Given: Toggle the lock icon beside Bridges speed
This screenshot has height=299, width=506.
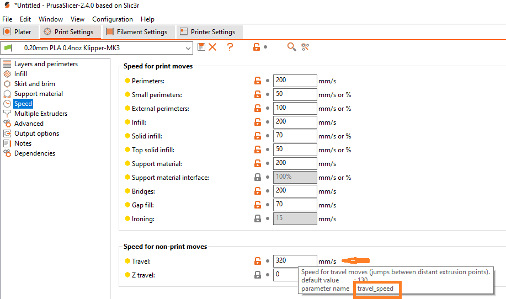Looking at the screenshot, I should tap(257, 191).
